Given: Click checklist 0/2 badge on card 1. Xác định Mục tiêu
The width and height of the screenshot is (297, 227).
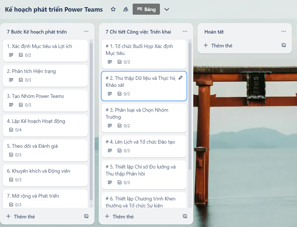Looking at the screenshot, I should (25, 55).
